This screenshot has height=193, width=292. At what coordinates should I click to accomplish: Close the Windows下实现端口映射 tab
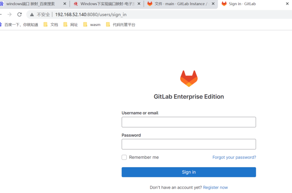point(139,4)
